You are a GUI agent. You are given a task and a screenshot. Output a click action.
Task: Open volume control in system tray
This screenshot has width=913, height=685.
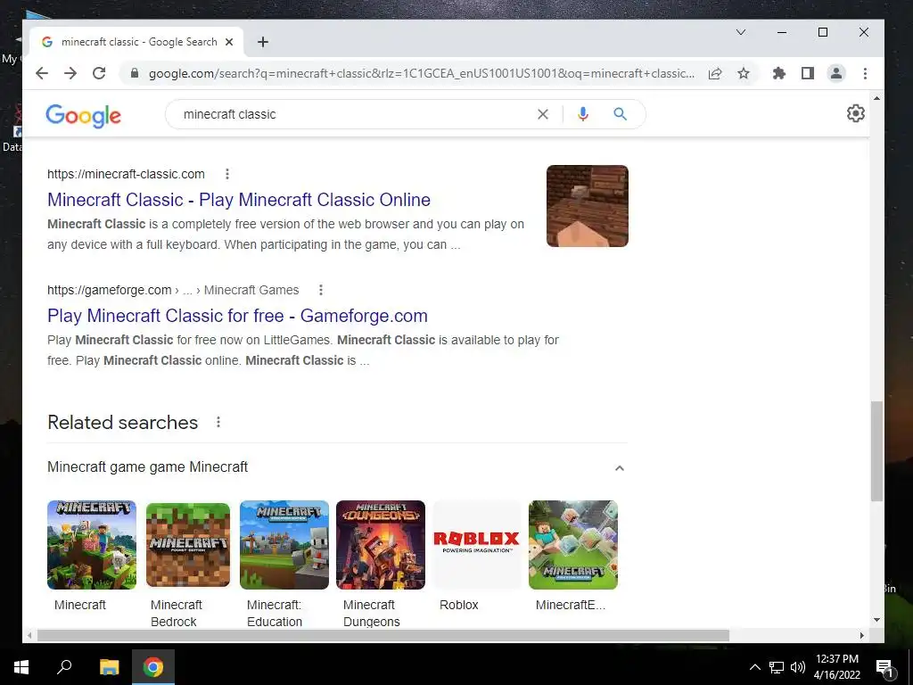point(798,667)
